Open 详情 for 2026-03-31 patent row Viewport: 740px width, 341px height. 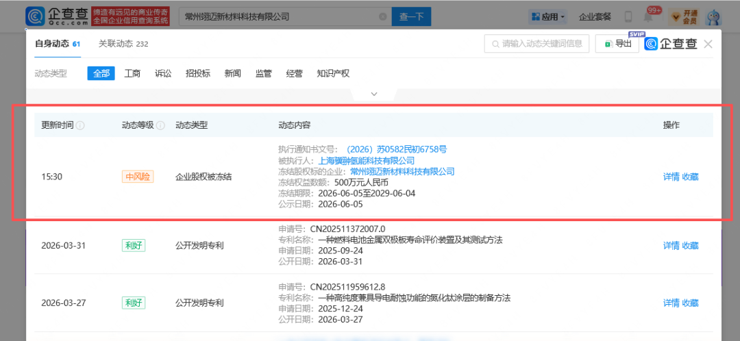point(671,245)
